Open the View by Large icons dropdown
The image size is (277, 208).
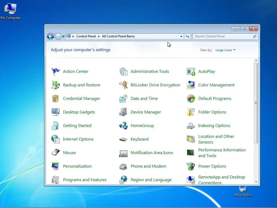click(x=225, y=50)
